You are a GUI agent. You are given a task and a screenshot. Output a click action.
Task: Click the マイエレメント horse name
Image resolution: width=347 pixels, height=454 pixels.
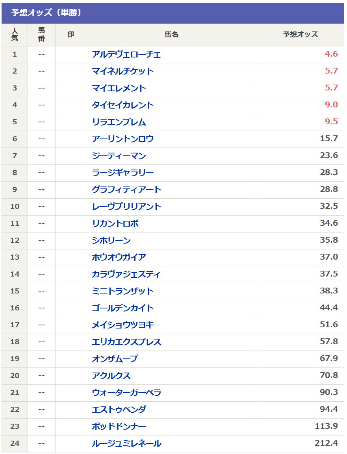119,88
